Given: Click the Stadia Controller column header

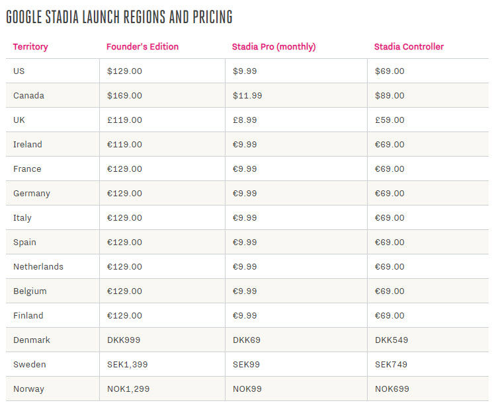Looking at the screenshot, I should point(409,47).
